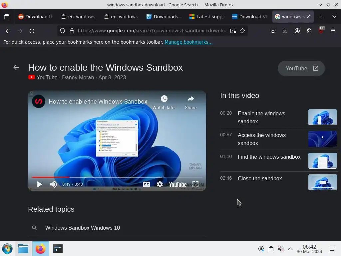Mute the video volume speaker icon
Image resolution: width=341 pixels, height=256 pixels.
pos(54,184)
